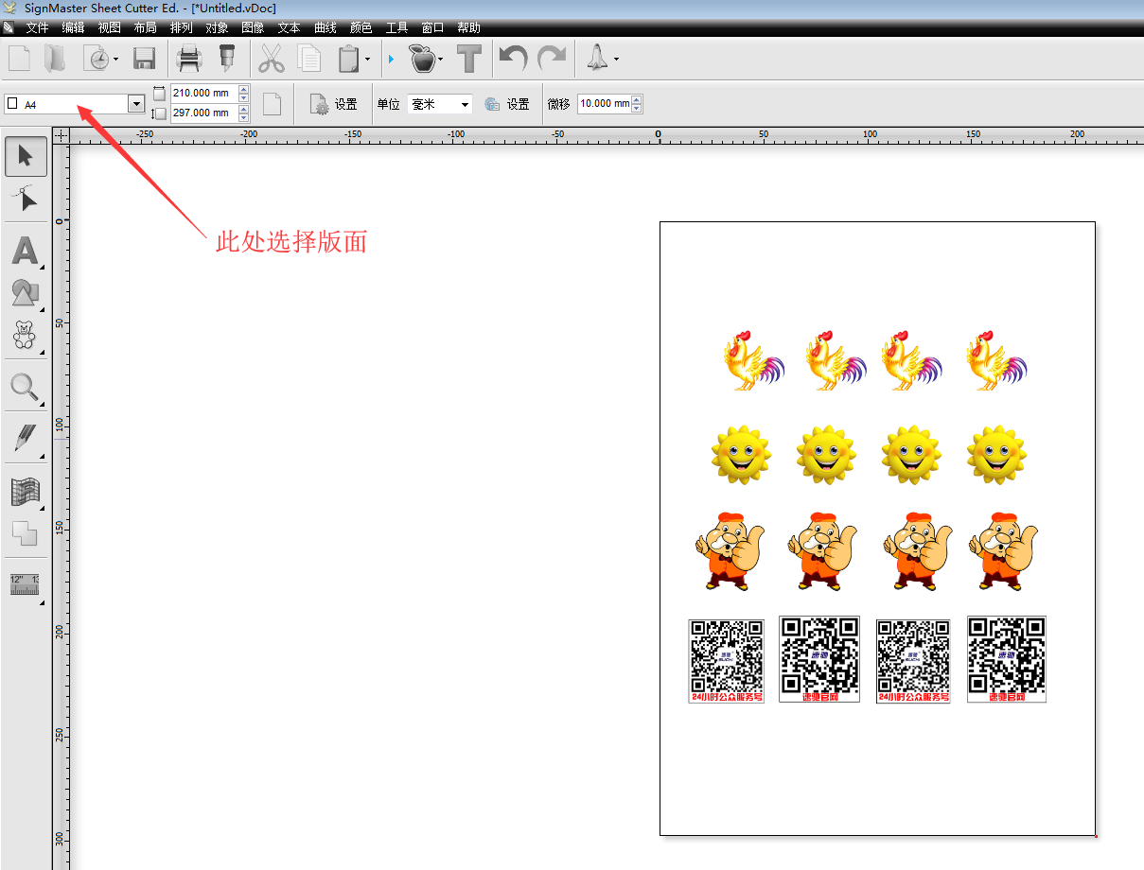Open a file with the folder icon
Viewport: 1144px width, 870px height.
(x=54, y=59)
